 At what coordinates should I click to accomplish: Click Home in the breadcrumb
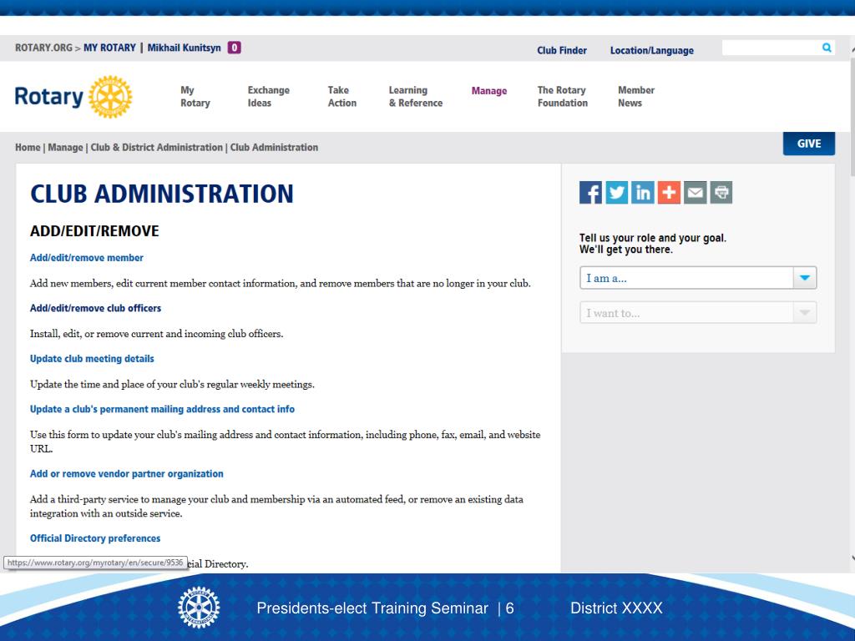[x=28, y=147]
